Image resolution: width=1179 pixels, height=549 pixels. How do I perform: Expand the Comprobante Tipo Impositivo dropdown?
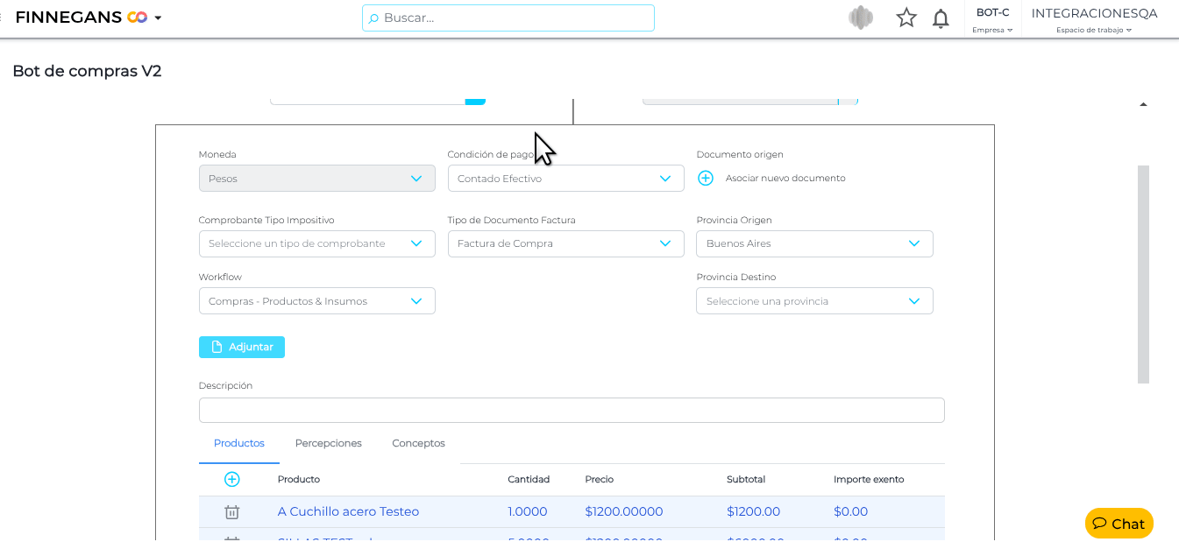tap(316, 243)
